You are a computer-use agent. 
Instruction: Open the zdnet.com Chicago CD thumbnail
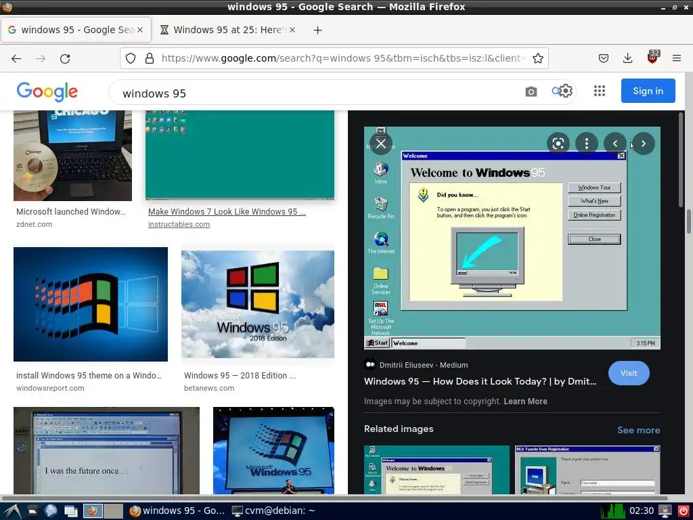pos(72,156)
